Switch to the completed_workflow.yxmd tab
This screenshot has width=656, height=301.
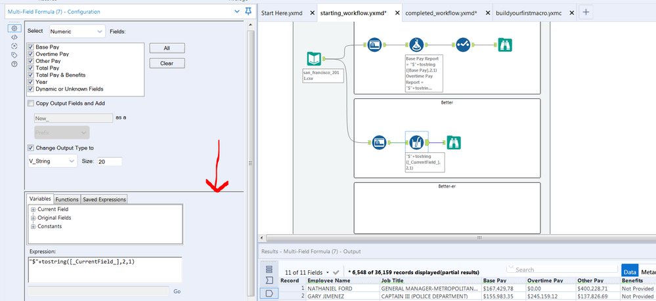point(441,13)
